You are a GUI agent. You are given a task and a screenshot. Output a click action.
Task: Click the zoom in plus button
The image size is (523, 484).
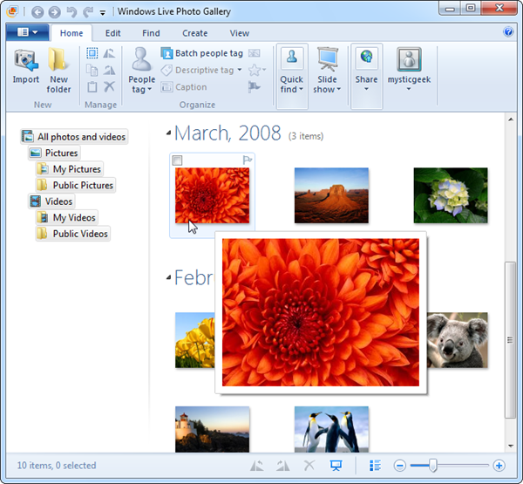[x=499, y=466]
